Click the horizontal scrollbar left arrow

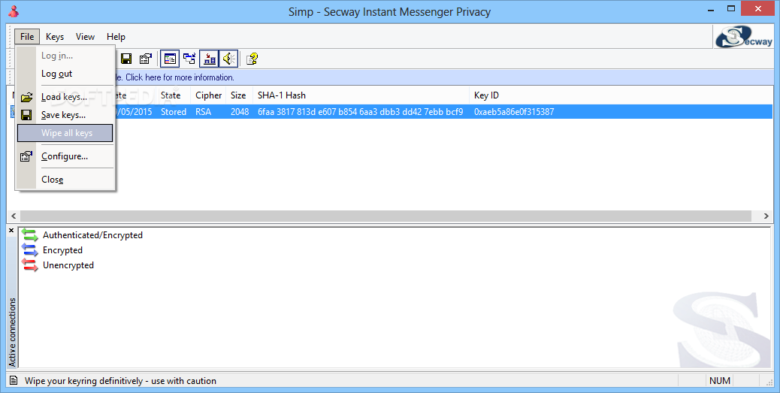pos(14,216)
